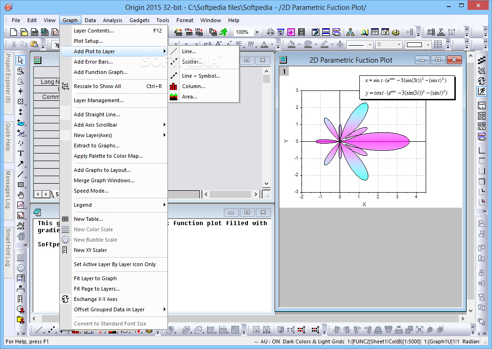Viewport: 492px width, 349px height.
Task: Click the Font Color A icon
Action: pos(264,44)
